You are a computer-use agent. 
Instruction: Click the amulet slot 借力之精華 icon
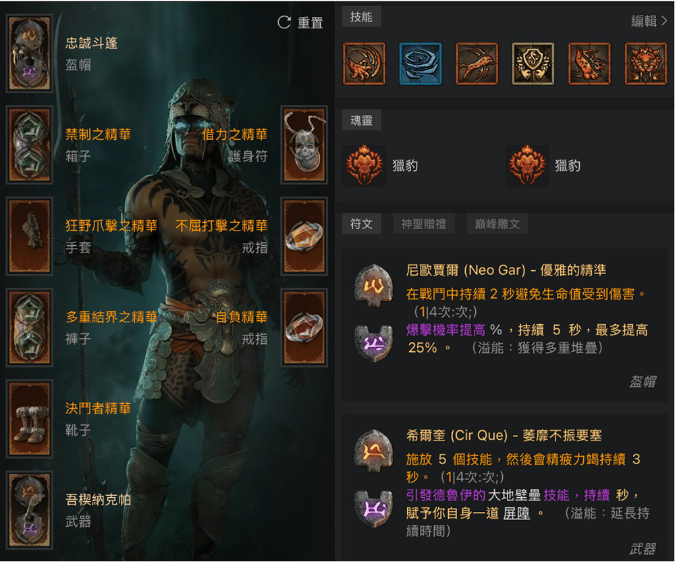pyautogui.click(x=304, y=145)
